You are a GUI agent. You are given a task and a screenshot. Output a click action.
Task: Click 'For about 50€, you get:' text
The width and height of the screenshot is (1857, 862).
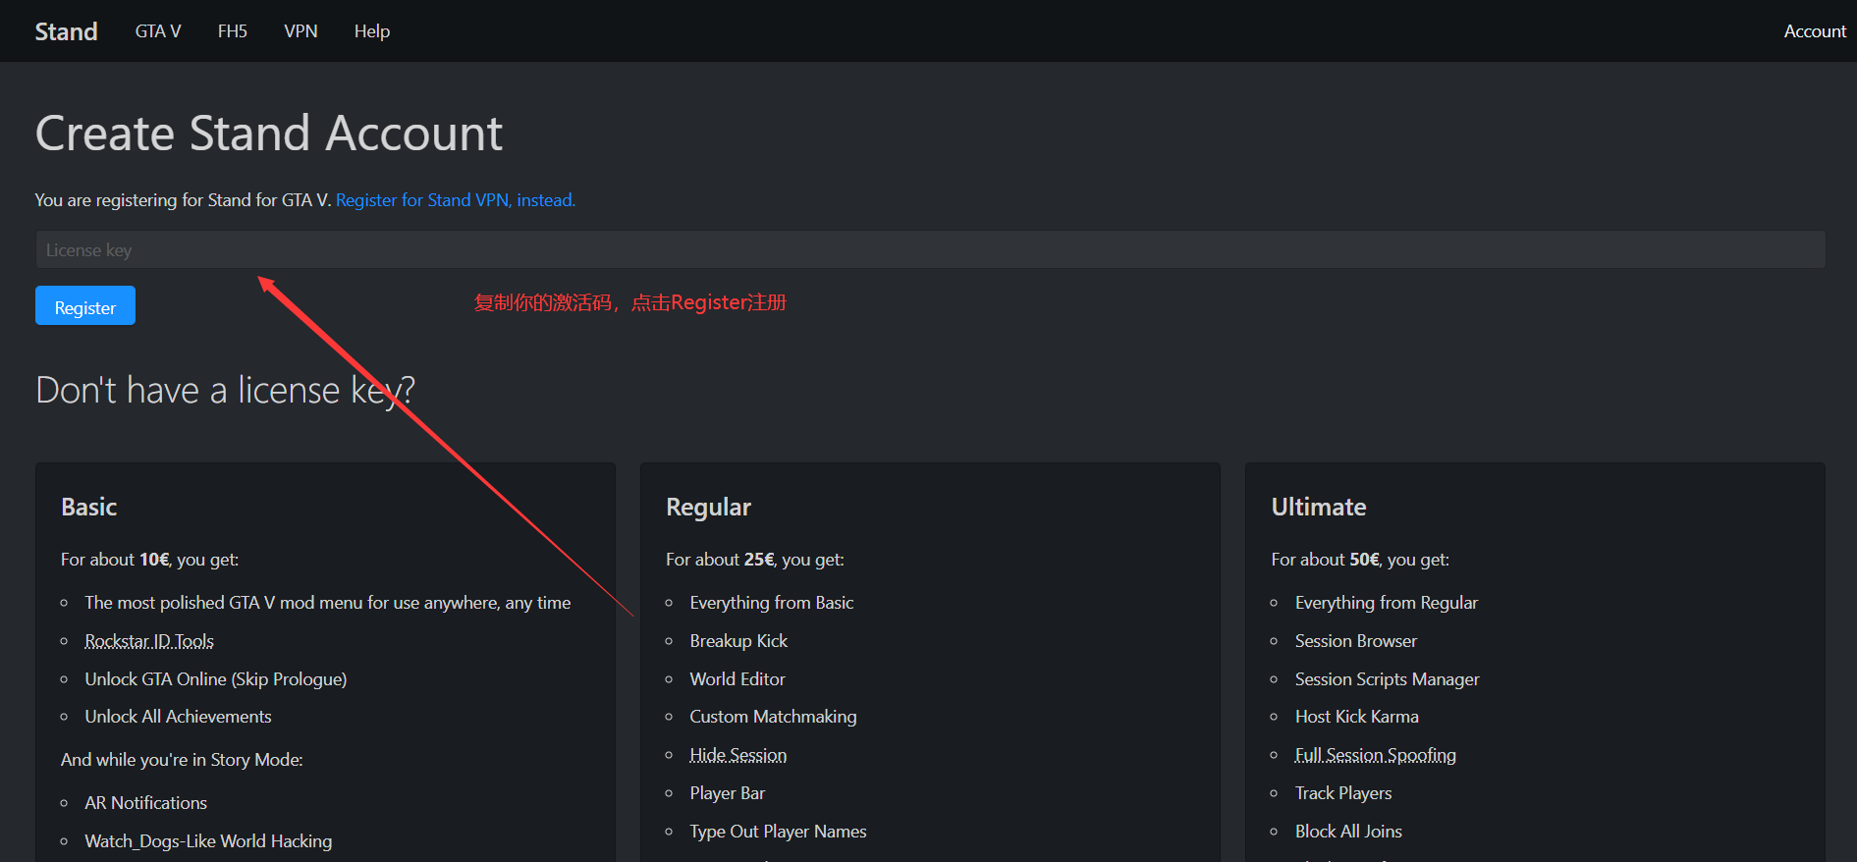(x=1360, y=560)
